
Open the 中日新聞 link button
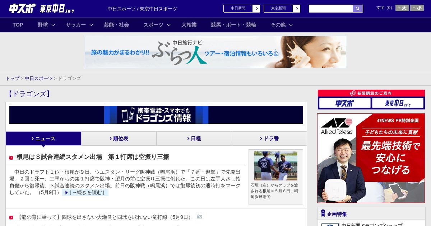pyautogui.click(x=242, y=9)
